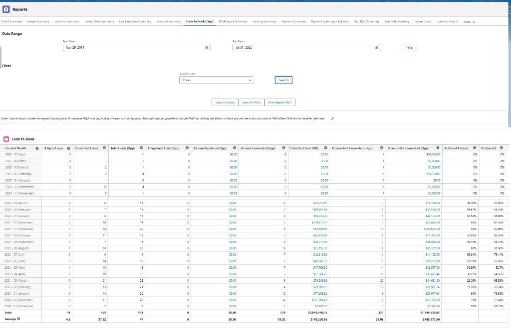The height and width of the screenshot is (328, 511).
Task: Click the pencil edit icon beside the note
Action: (x=332, y=118)
